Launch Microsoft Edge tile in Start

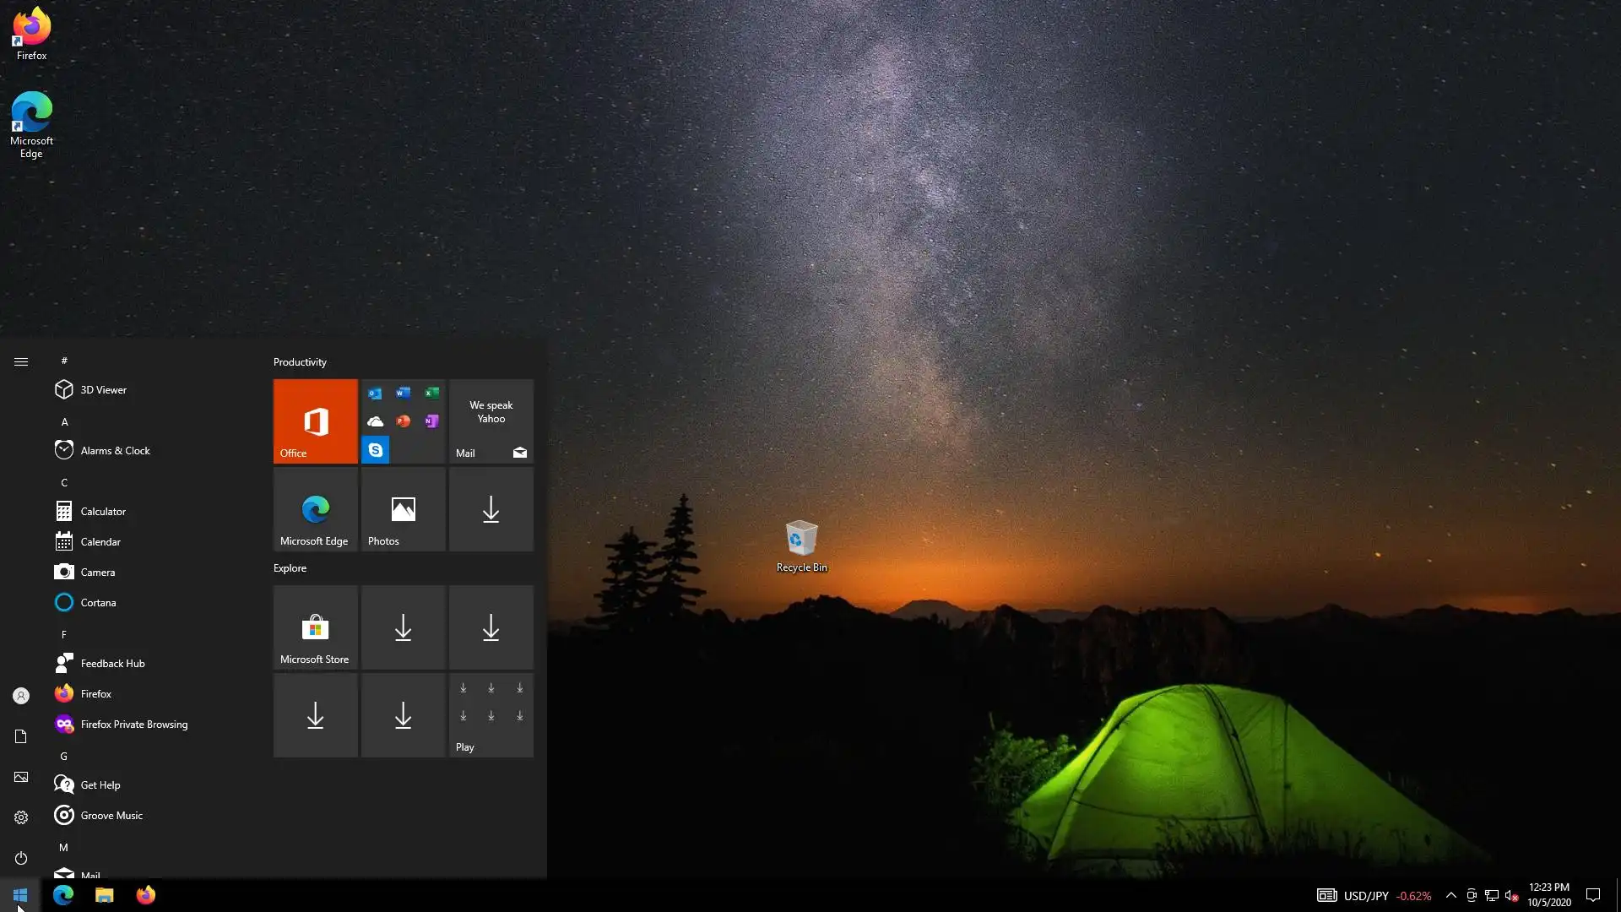tap(315, 509)
